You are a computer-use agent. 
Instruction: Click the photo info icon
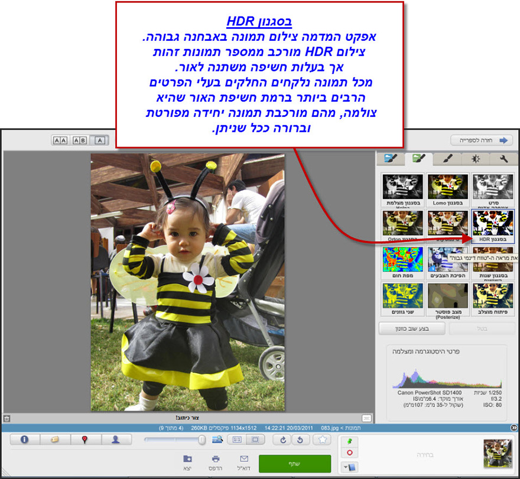coord(24,439)
